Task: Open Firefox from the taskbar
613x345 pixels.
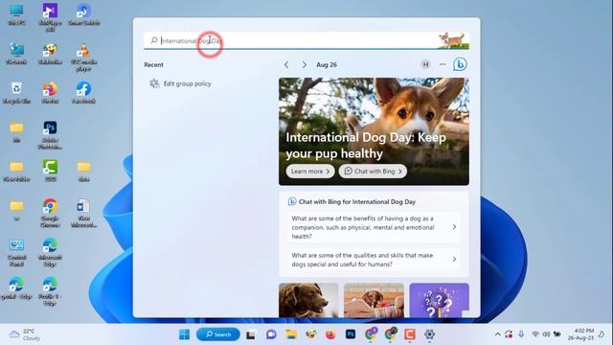Action: [330, 334]
